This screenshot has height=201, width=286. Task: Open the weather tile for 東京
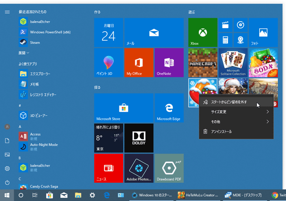coord(108,138)
